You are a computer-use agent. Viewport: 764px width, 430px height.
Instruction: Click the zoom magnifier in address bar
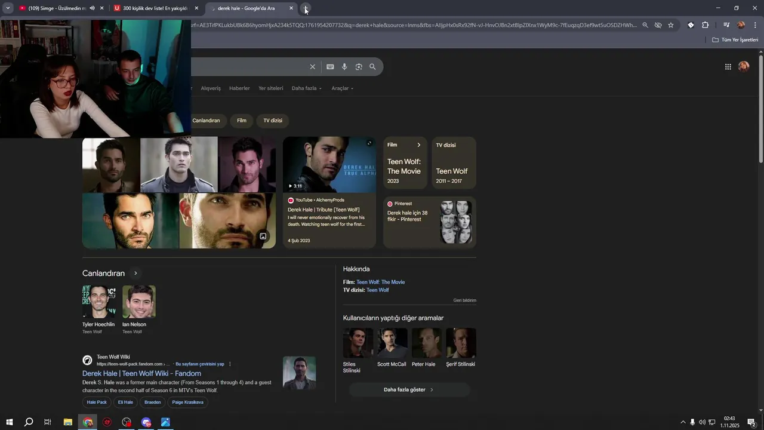coord(645,25)
